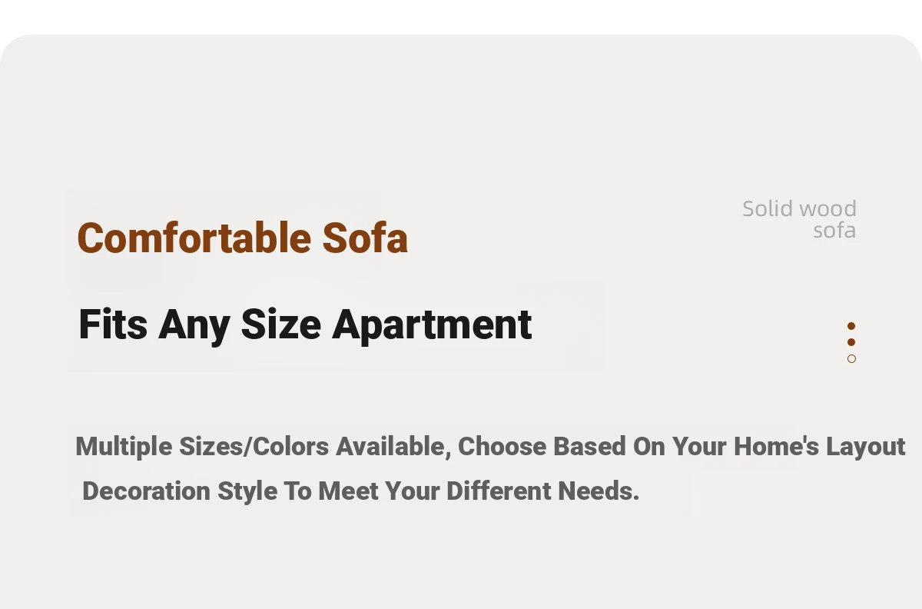Click the word "Sofa" in the brown heading

tap(365, 238)
